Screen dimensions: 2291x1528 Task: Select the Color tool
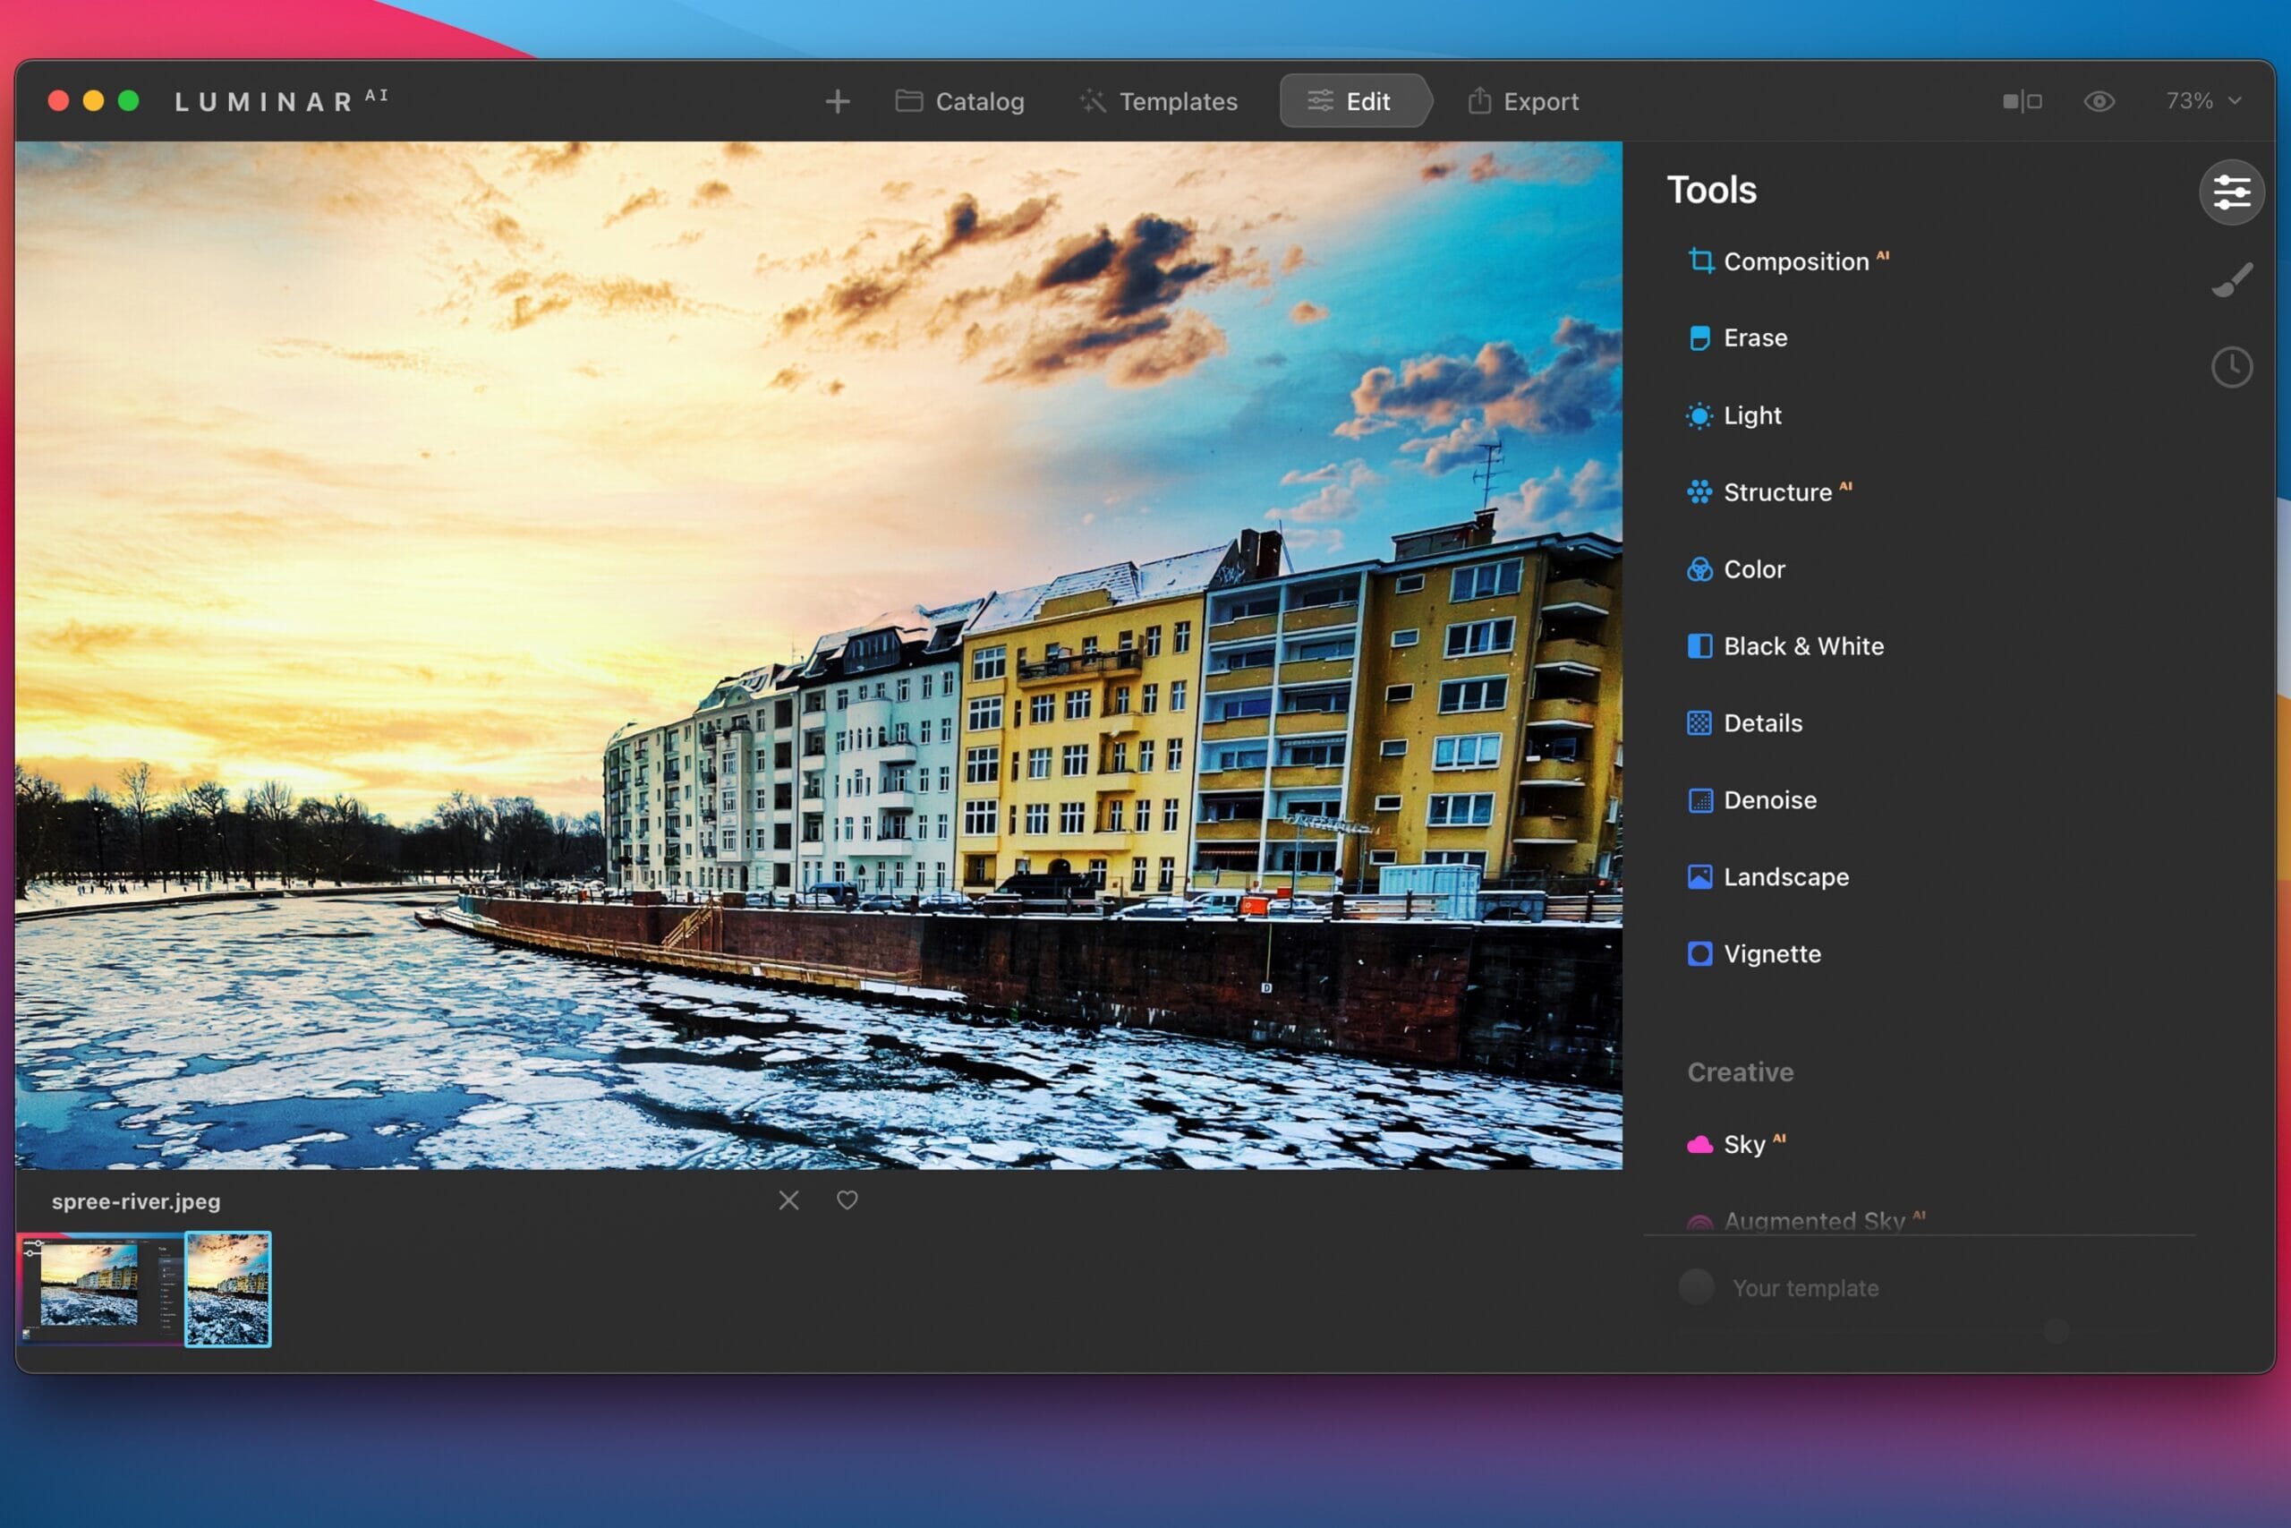point(1753,569)
